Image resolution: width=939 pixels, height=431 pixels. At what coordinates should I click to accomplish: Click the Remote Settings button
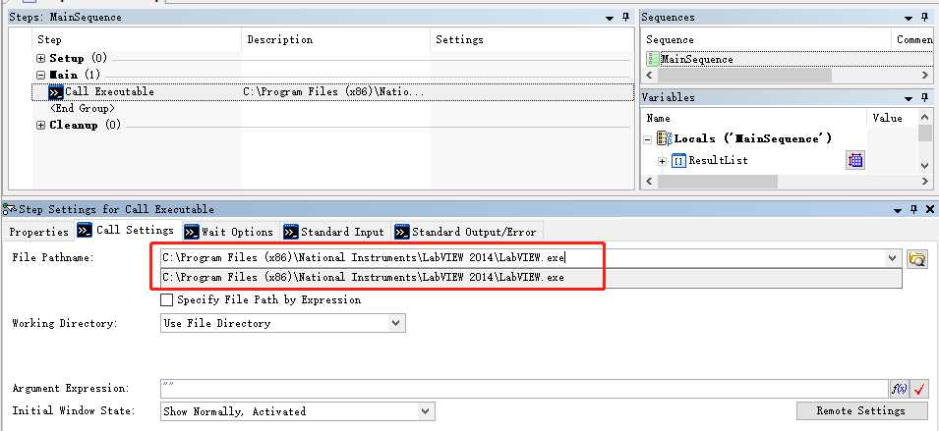click(x=860, y=410)
